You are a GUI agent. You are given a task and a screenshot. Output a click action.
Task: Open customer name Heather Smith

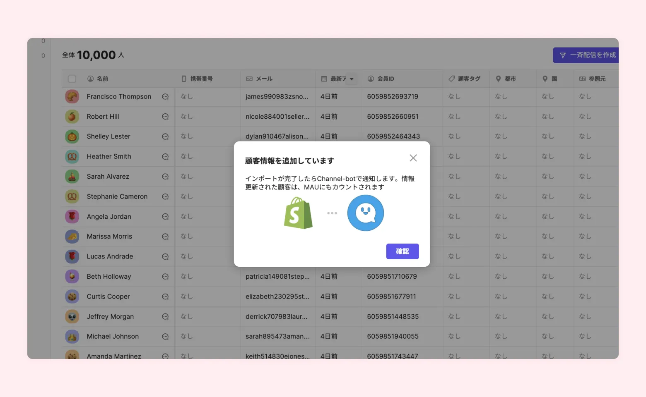[109, 156]
